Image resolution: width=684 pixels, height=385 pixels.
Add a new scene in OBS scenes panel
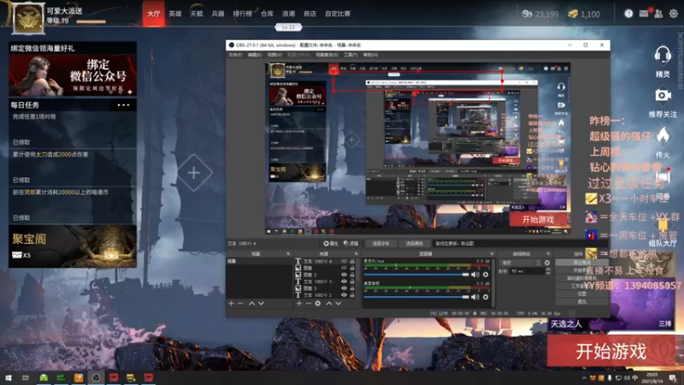click(231, 304)
